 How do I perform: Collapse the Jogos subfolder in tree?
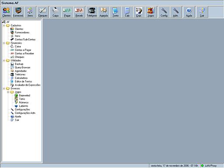pyautogui.click(x=8, y=92)
